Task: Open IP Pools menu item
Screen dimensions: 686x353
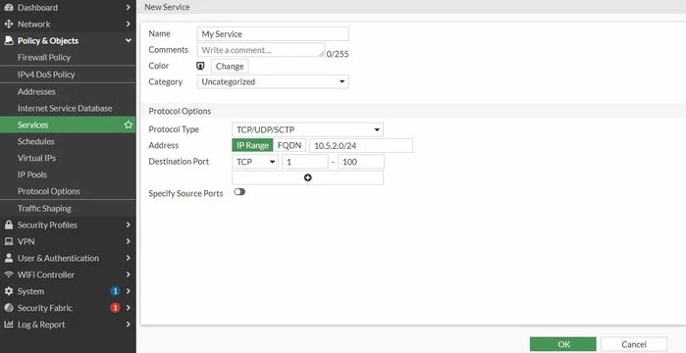Action: pos(68,175)
